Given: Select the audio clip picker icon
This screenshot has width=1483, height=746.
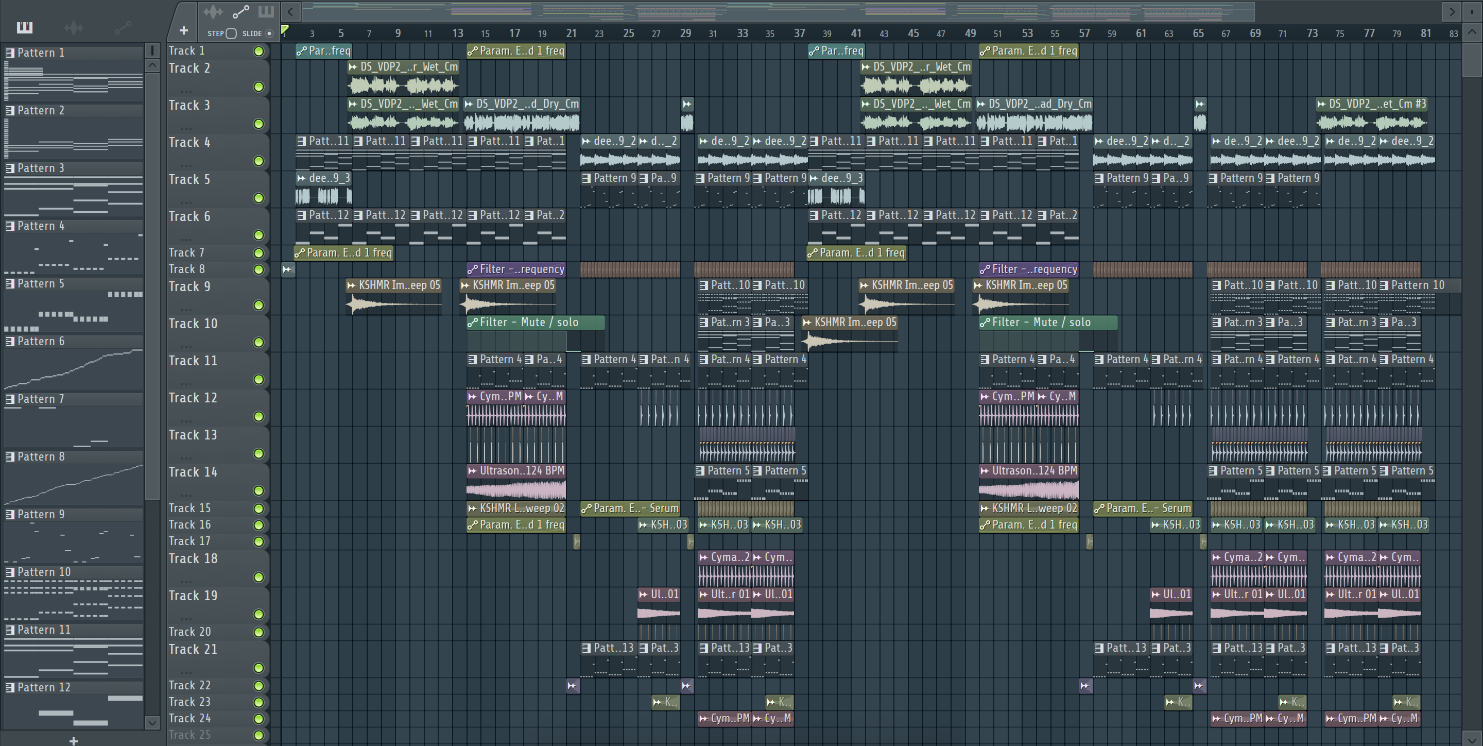Looking at the screenshot, I should pyautogui.click(x=74, y=27).
